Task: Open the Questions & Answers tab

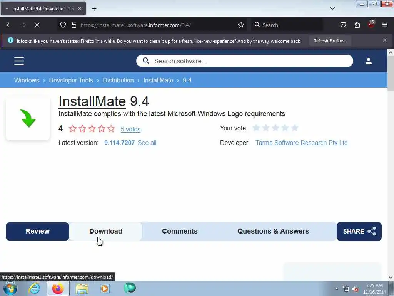Action: coord(273,231)
